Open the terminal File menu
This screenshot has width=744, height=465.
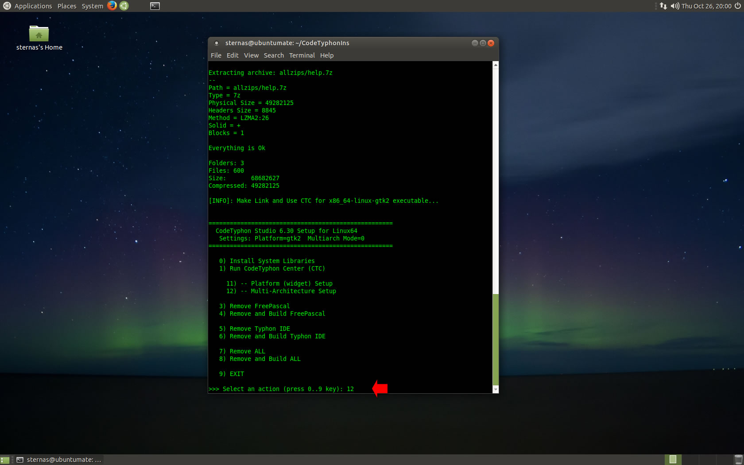coord(216,55)
